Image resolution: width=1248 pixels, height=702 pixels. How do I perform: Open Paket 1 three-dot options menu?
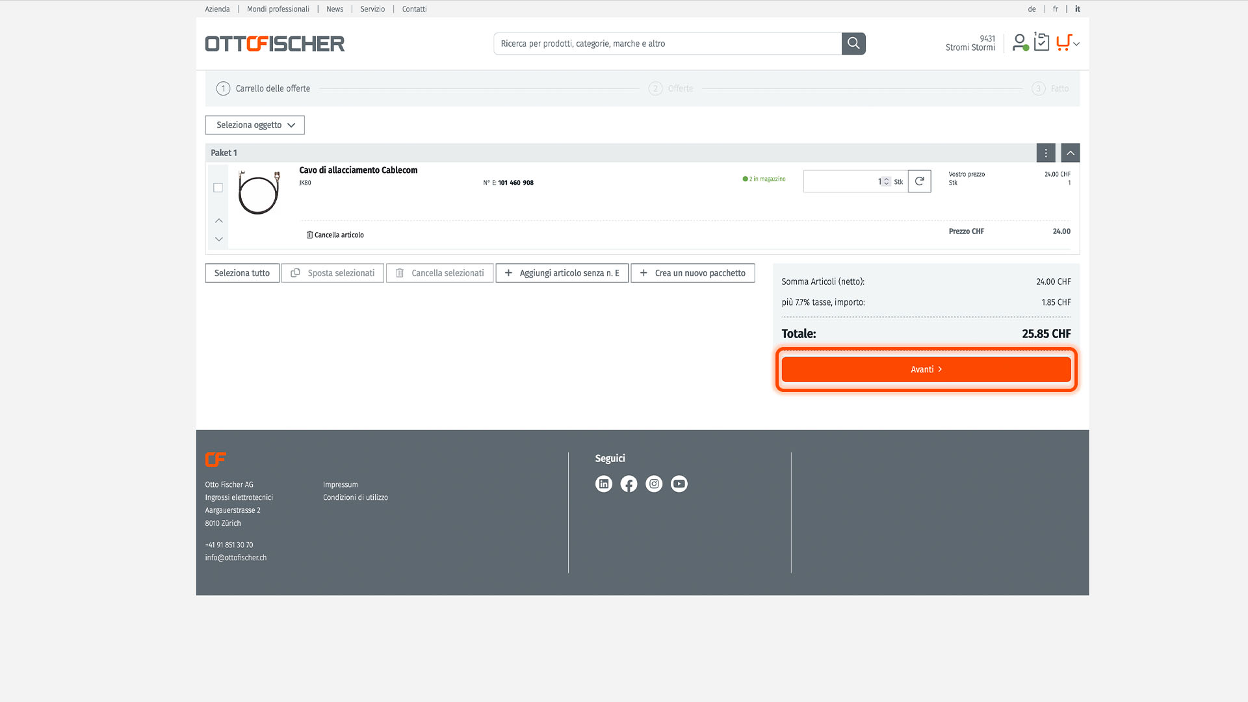(x=1046, y=153)
